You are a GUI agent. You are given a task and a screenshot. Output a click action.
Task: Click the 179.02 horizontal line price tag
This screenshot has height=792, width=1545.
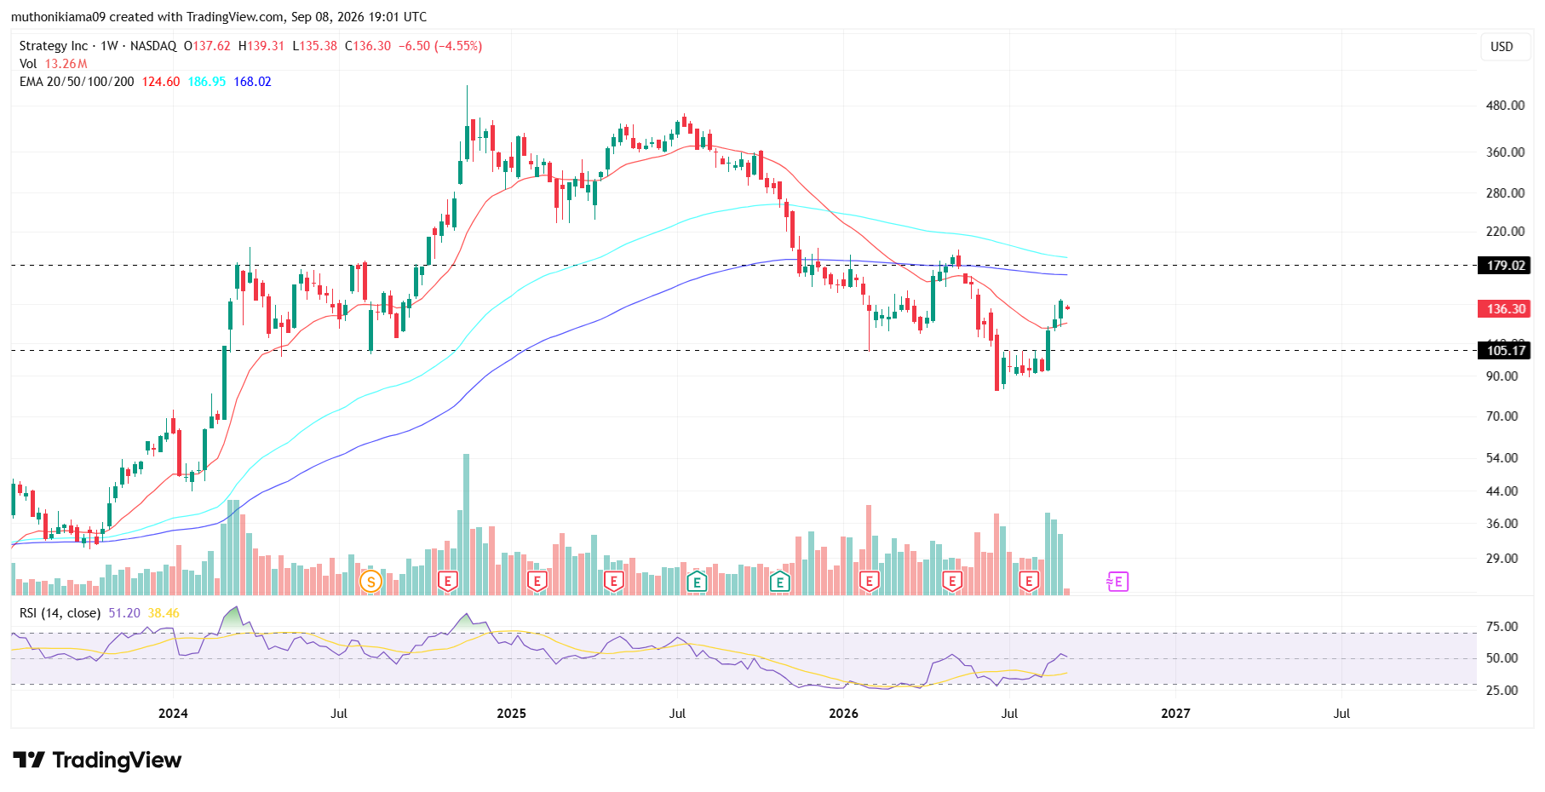click(x=1505, y=266)
